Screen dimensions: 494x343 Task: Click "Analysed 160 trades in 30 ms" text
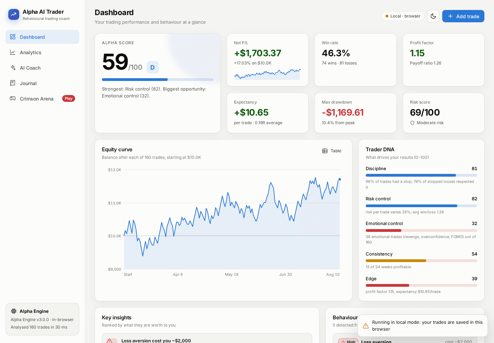click(39, 327)
